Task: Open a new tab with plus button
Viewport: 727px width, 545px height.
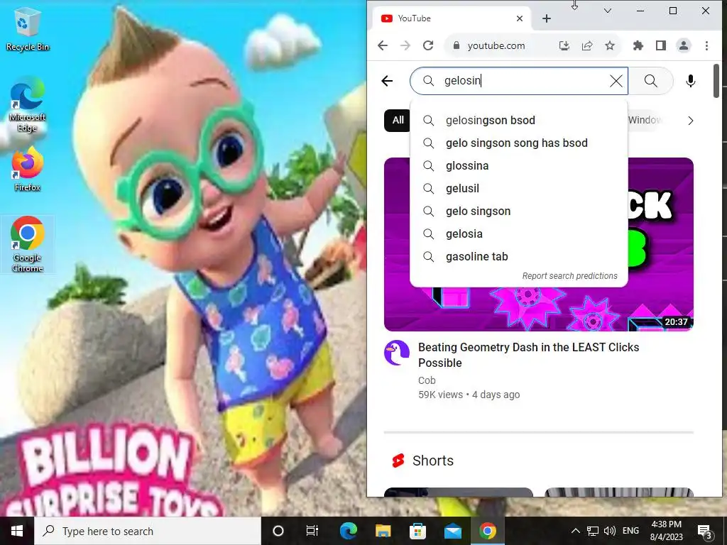Action: [547, 18]
